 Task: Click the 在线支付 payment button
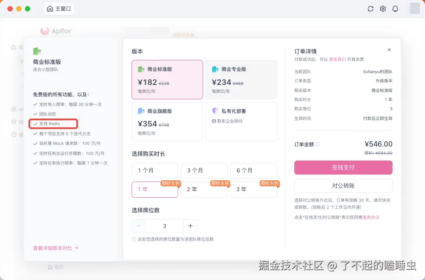click(343, 168)
